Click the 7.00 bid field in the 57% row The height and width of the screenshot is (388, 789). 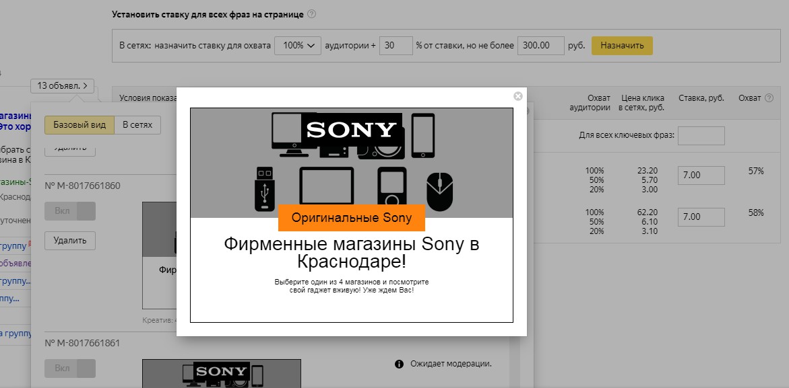701,176
